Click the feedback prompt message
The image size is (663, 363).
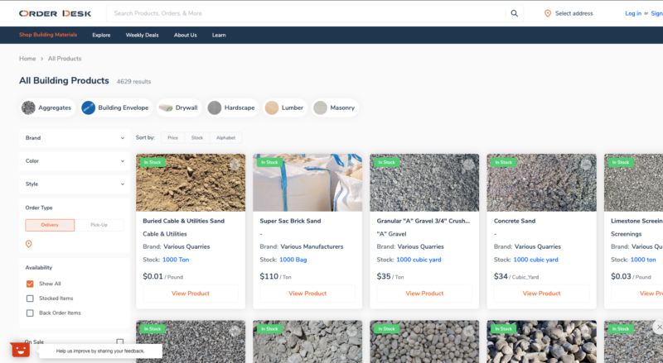point(100,351)
